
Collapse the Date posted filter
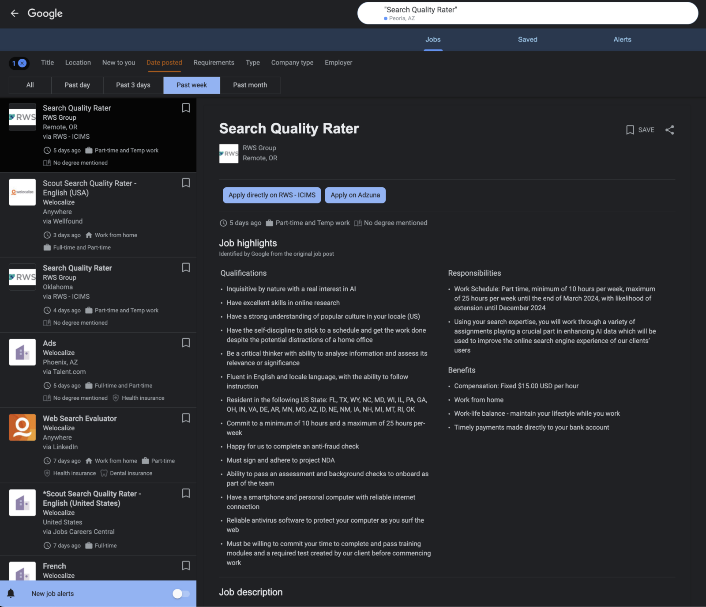click(164, 63)
